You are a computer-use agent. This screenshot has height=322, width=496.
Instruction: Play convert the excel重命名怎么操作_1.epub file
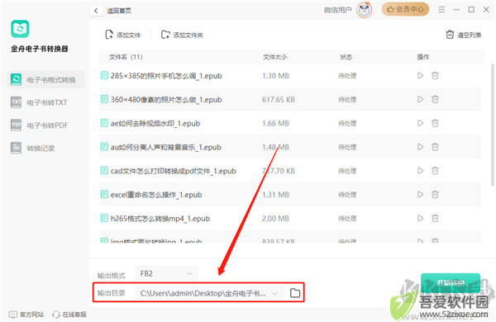tap(420, 194)
